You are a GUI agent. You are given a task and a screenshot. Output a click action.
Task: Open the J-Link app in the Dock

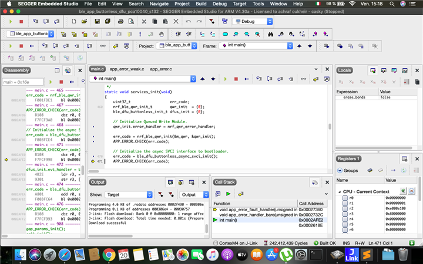pyautogui.click(x=352, y=255)
